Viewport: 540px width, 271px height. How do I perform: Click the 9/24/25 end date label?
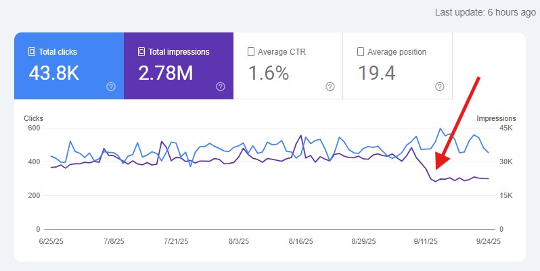[x=489, y=241]
